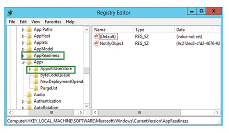Select the App Paths folder icon

(x=29, y=29)
